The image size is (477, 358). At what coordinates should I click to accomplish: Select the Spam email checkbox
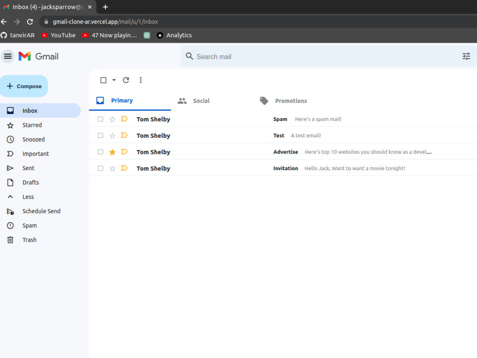tap(100, 119)
